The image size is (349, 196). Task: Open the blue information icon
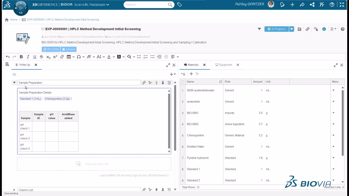click(x=324, y=29)
